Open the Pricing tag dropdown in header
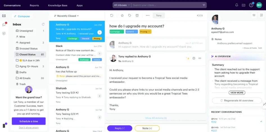 (145, 32)
